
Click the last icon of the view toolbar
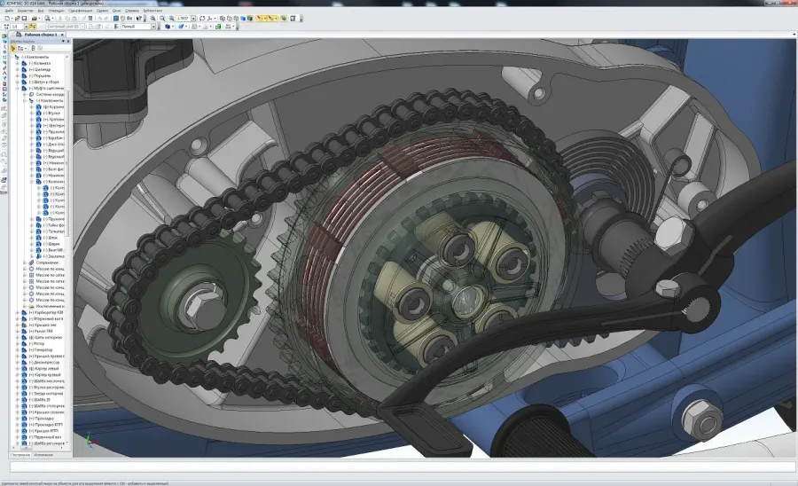(x=293, y=19)
